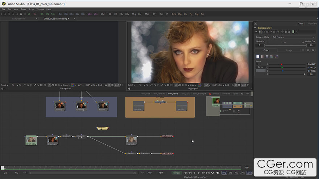The image size is (319, 179).
Task: Toggle checker underlay in right viewer
Action: point(239,85)
